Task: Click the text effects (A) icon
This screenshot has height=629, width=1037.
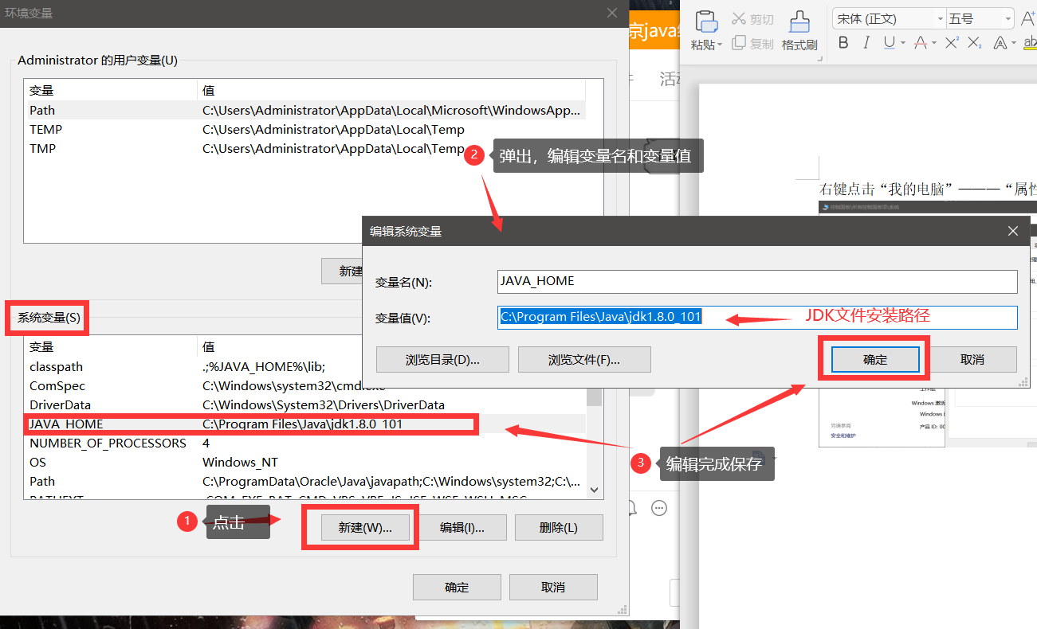Action: coord(1000,43)
